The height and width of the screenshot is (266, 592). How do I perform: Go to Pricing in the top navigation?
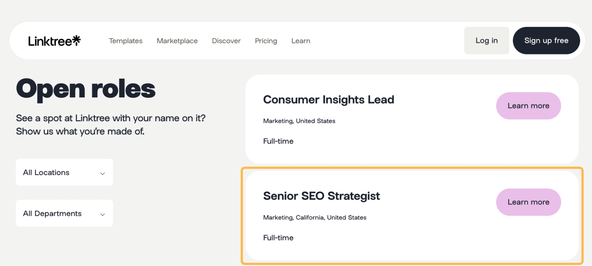pos(266,41)
